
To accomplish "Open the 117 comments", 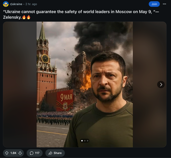I will [x=34, y=153].
